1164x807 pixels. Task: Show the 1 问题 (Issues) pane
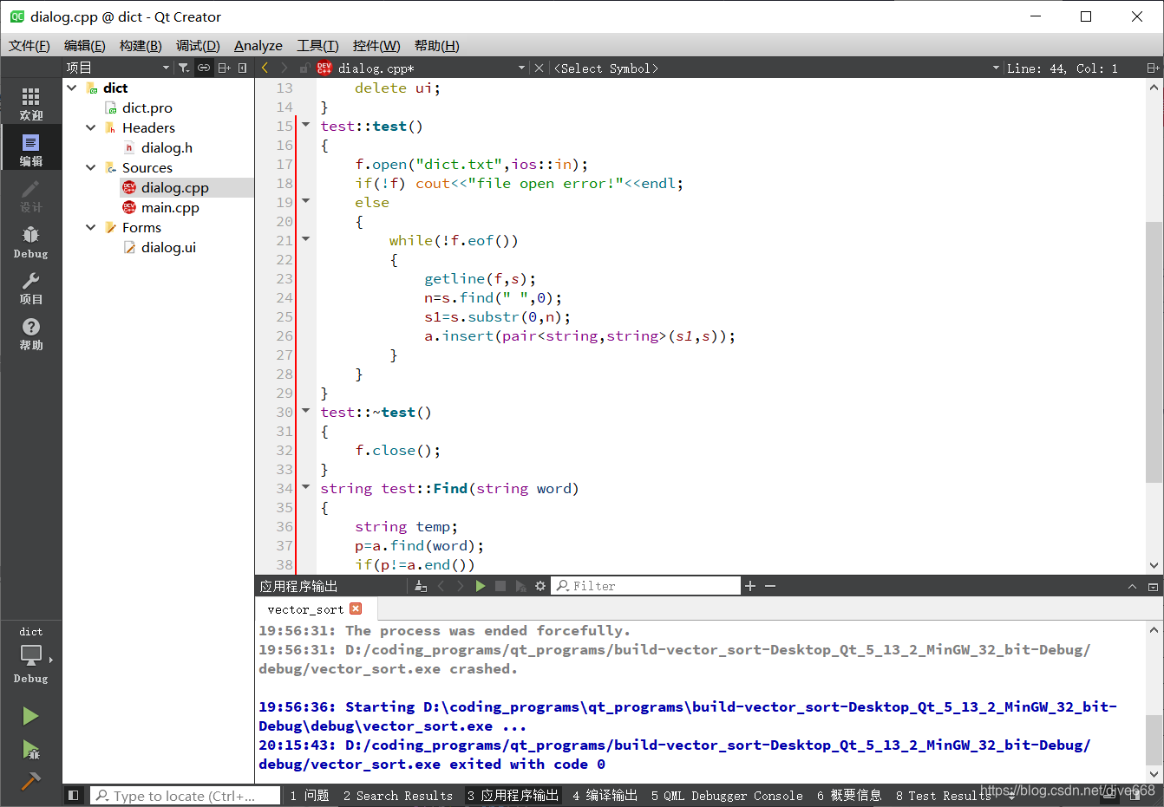[310, 795]
